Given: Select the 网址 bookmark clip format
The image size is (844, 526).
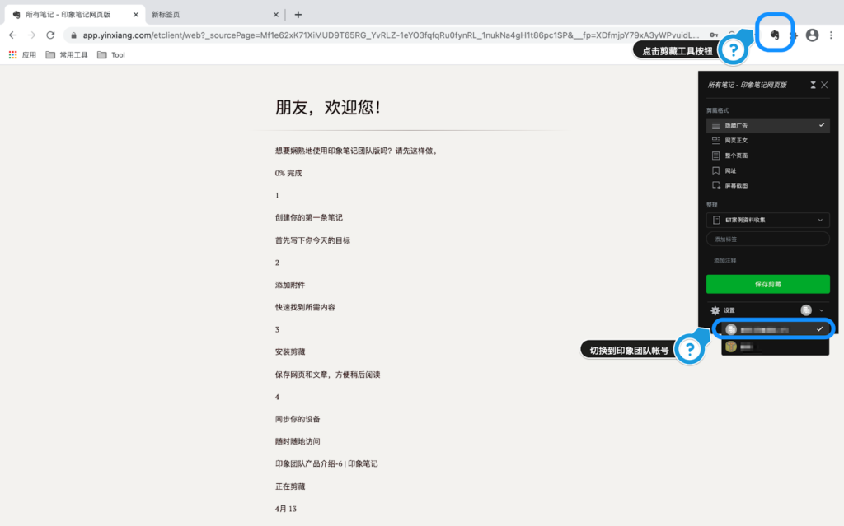Looking at the screenshot, I should point(767,170).
